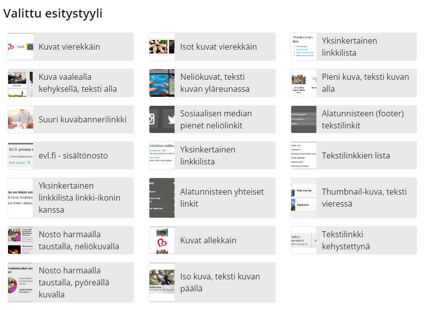Select 'Alatunnisteen (footer) tekstilinkit' style

354,119
